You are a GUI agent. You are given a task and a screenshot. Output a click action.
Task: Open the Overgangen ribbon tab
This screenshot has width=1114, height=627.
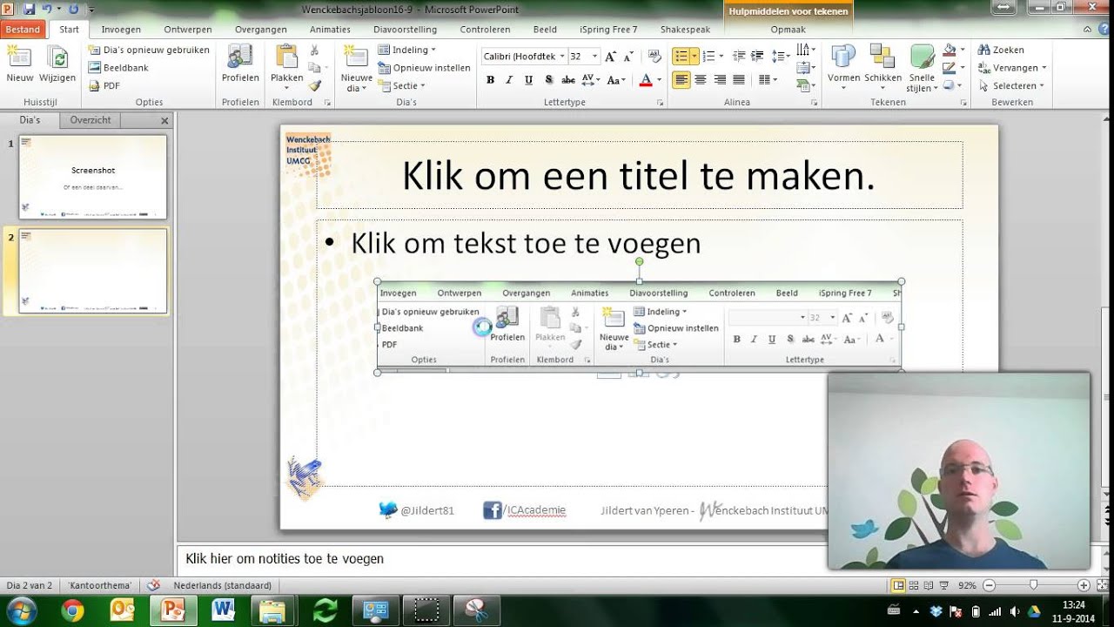[x=260, y=29]
